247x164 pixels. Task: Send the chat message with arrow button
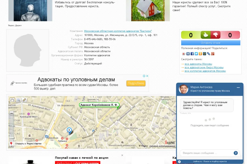(x=236, y=153)
